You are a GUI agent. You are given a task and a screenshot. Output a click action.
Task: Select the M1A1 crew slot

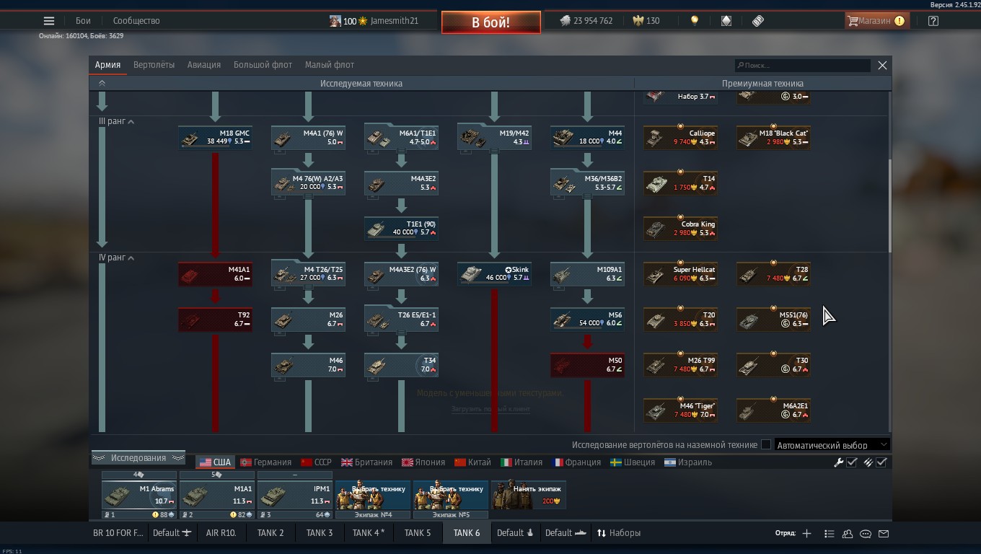click(x=217, y=495)
